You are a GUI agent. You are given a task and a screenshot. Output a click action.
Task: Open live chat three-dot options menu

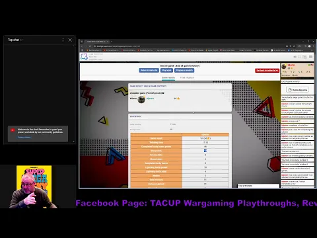pos(63,40)
